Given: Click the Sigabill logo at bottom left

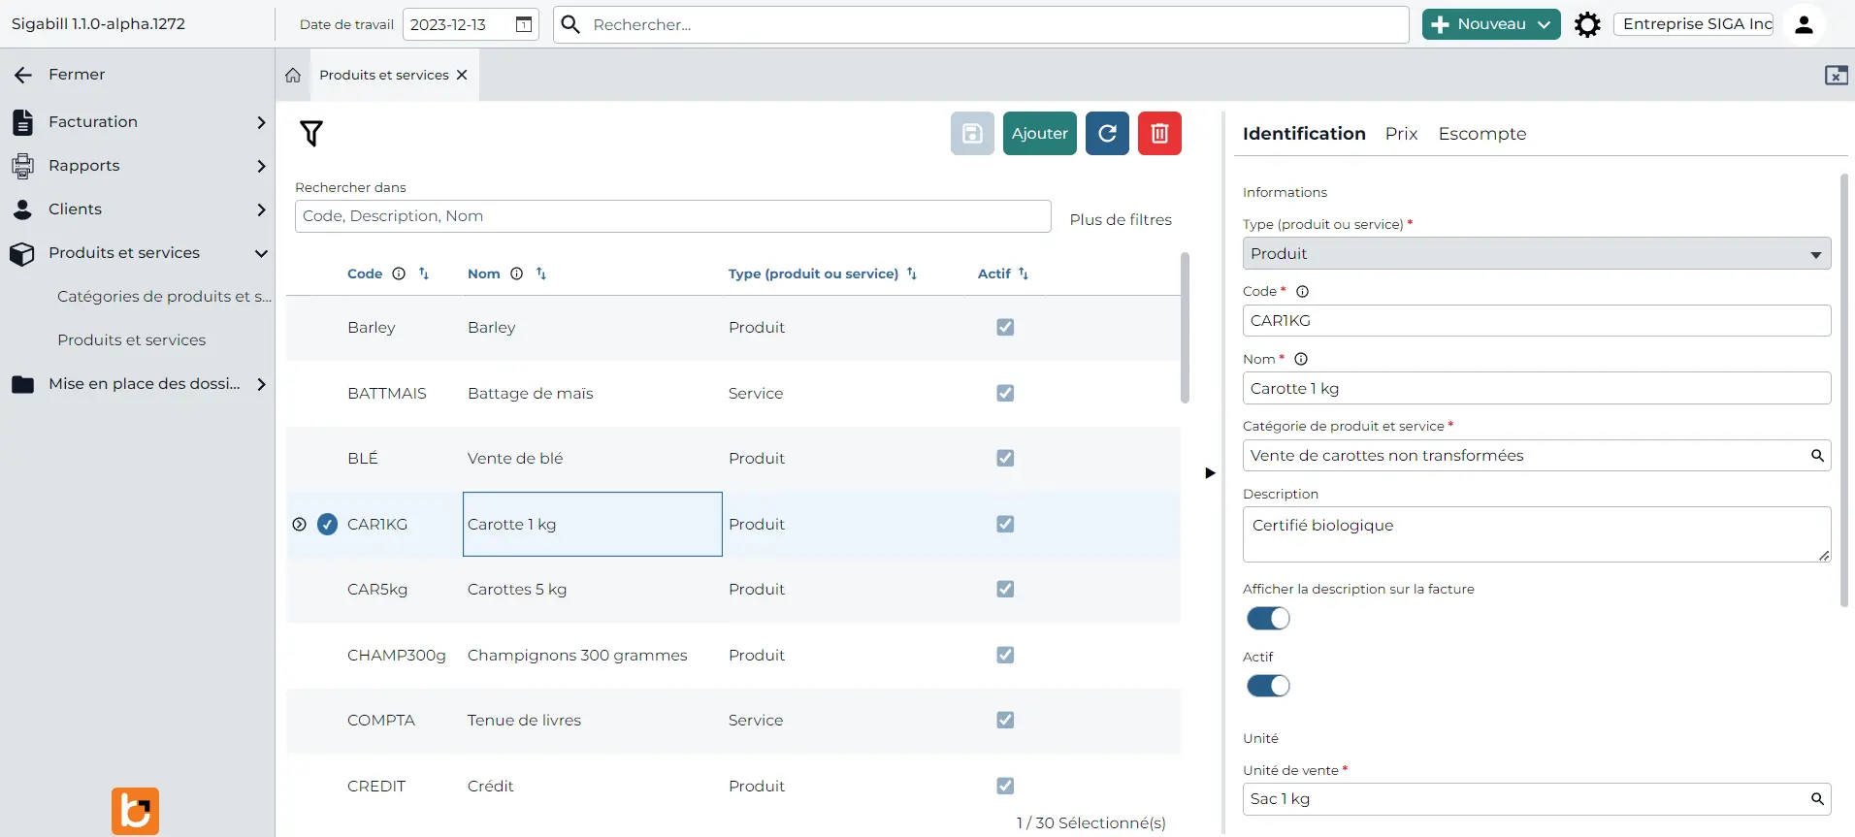Looking at the screenshot, I should [135, 811].
